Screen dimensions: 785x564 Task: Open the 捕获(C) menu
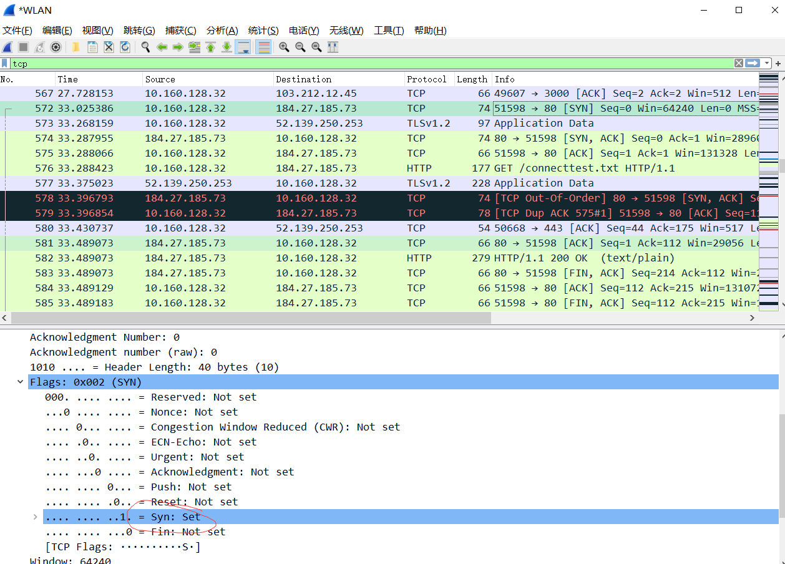181,31
